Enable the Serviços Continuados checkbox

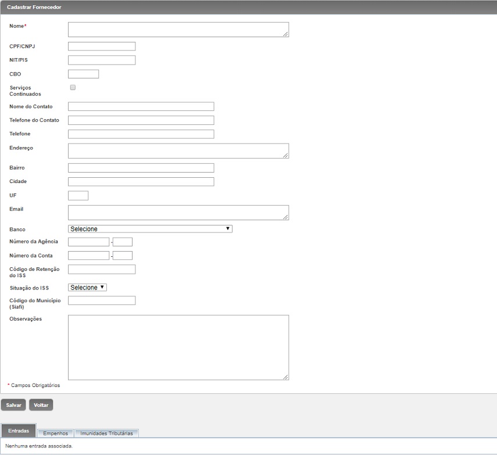coord(73,88)
